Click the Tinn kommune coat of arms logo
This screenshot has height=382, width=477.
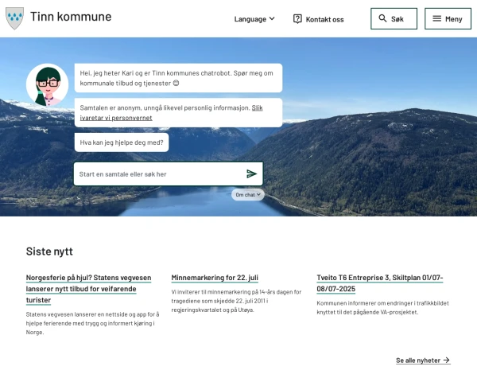(x=14, y=18)
